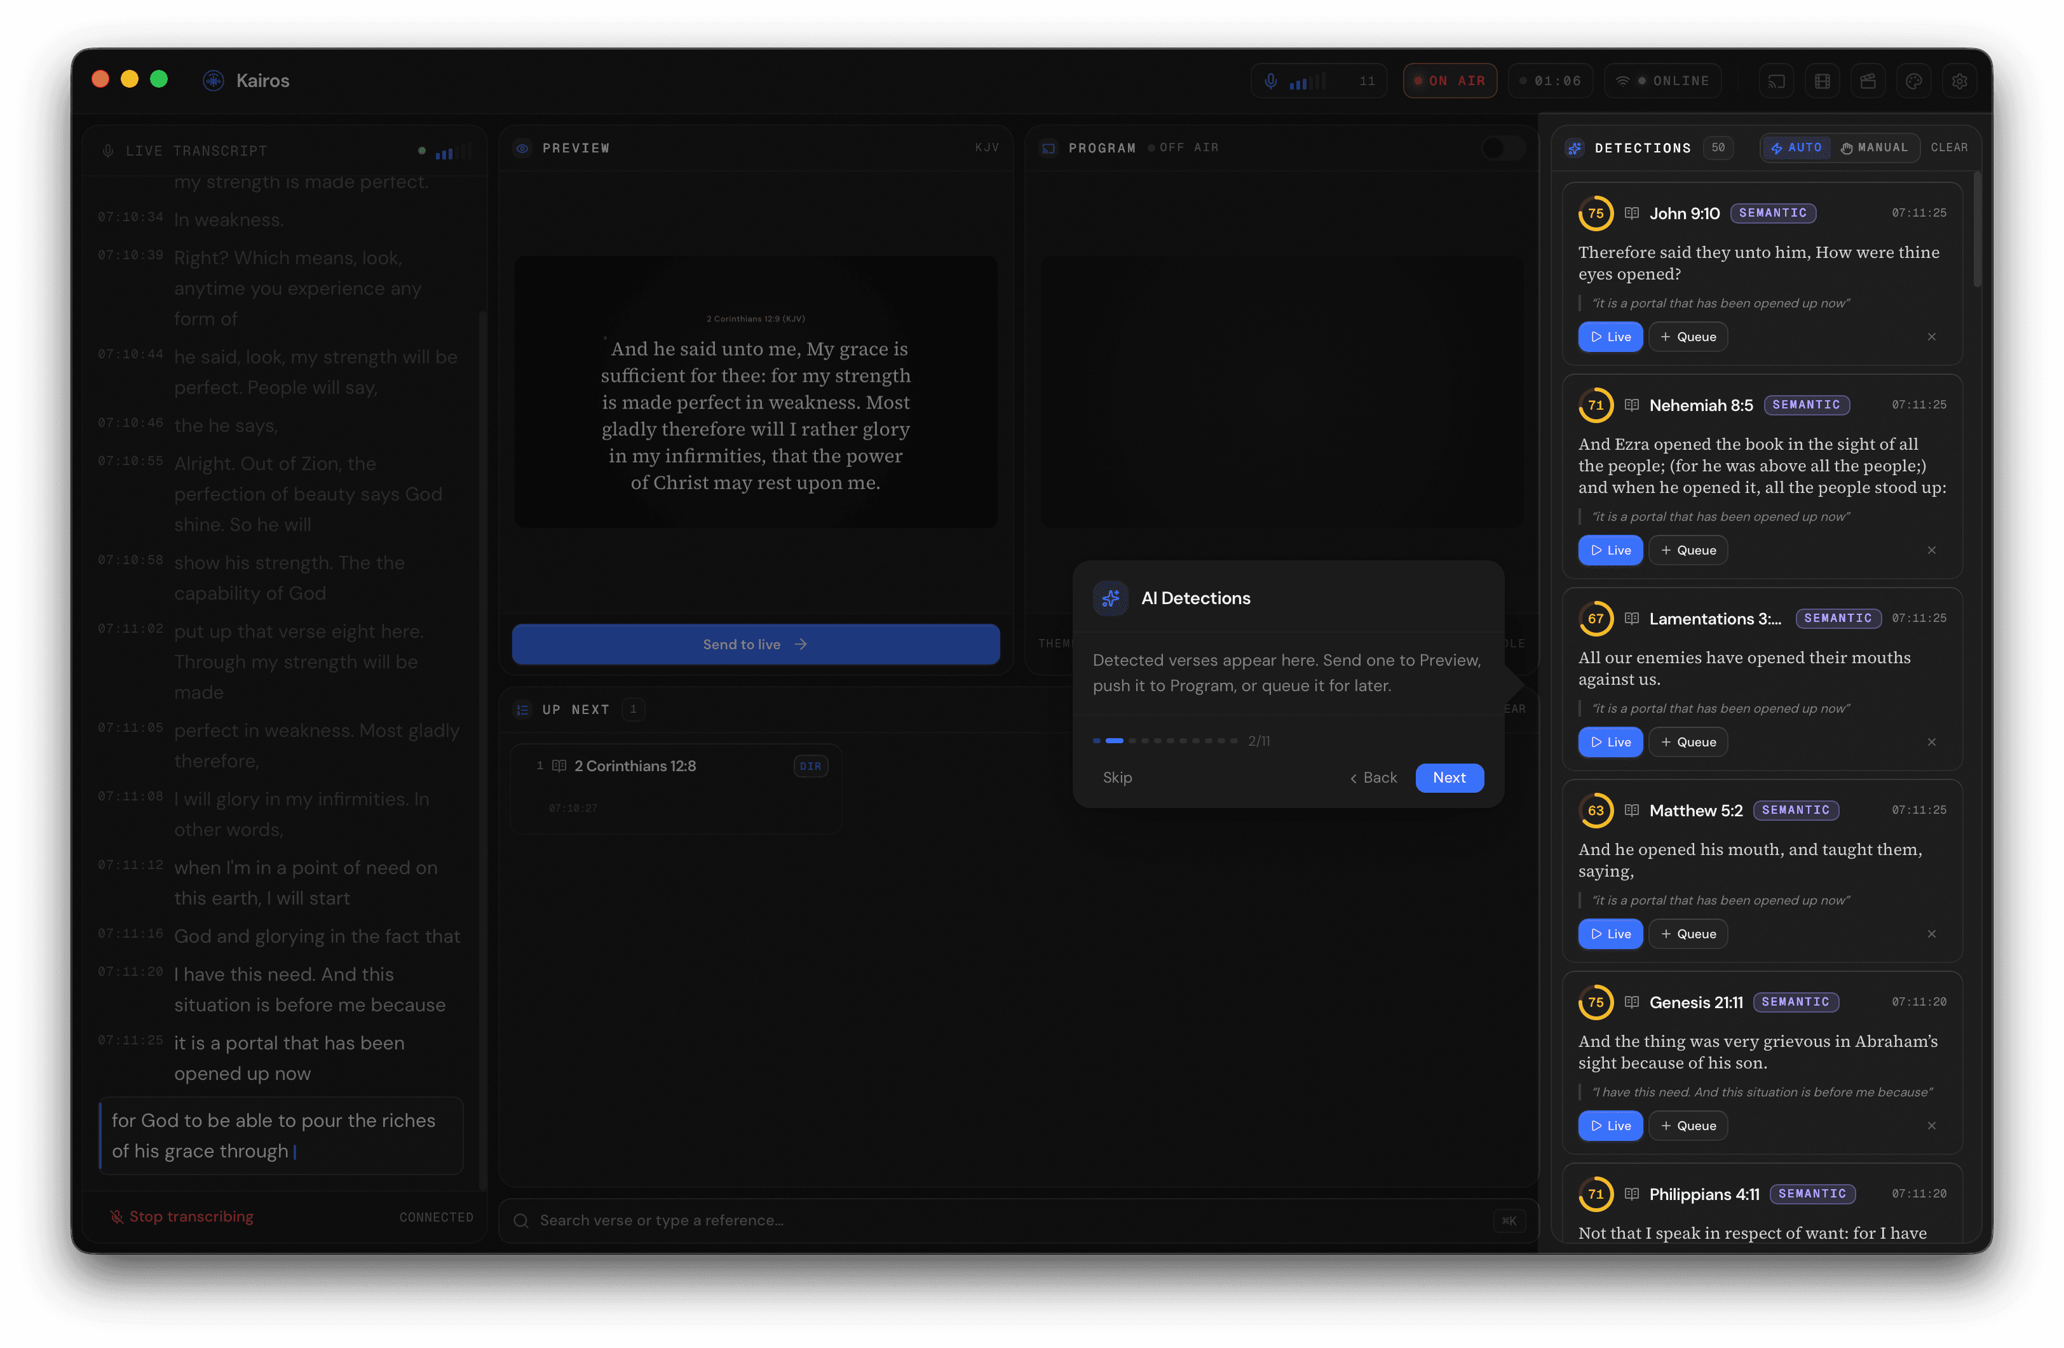Click the ONLINE wifi status indicator

point(1662,81)
